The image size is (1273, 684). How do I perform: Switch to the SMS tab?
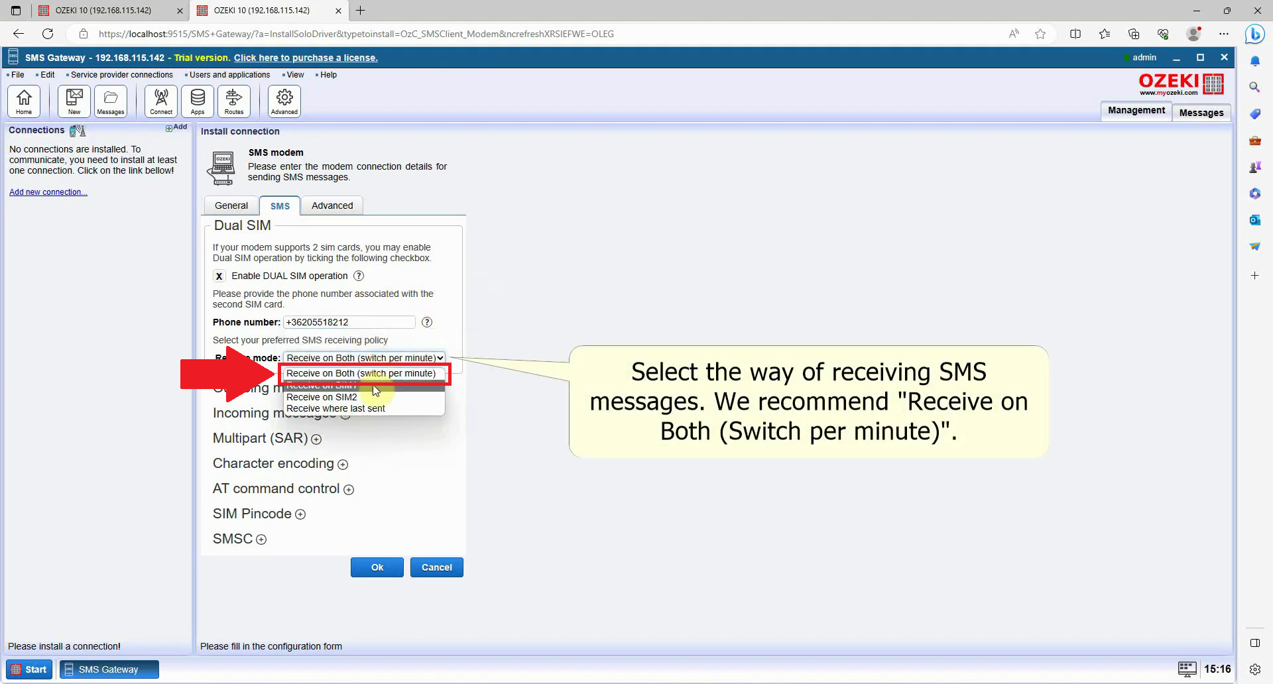pos(280,205)
